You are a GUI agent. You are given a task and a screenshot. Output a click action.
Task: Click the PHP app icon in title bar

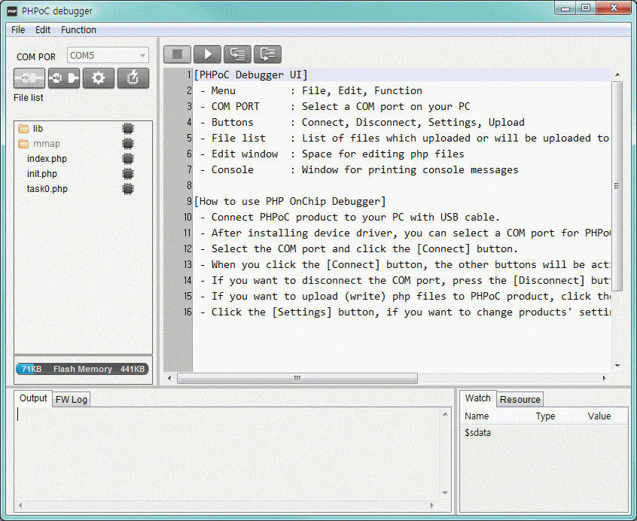tap(12, 11)
